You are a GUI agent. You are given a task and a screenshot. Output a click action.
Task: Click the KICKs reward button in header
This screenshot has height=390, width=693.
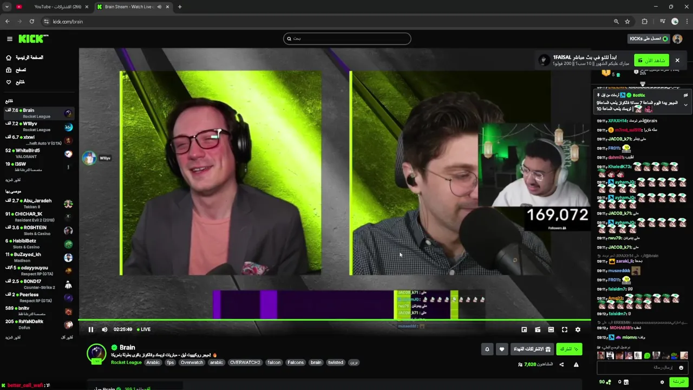click(648, 38)
